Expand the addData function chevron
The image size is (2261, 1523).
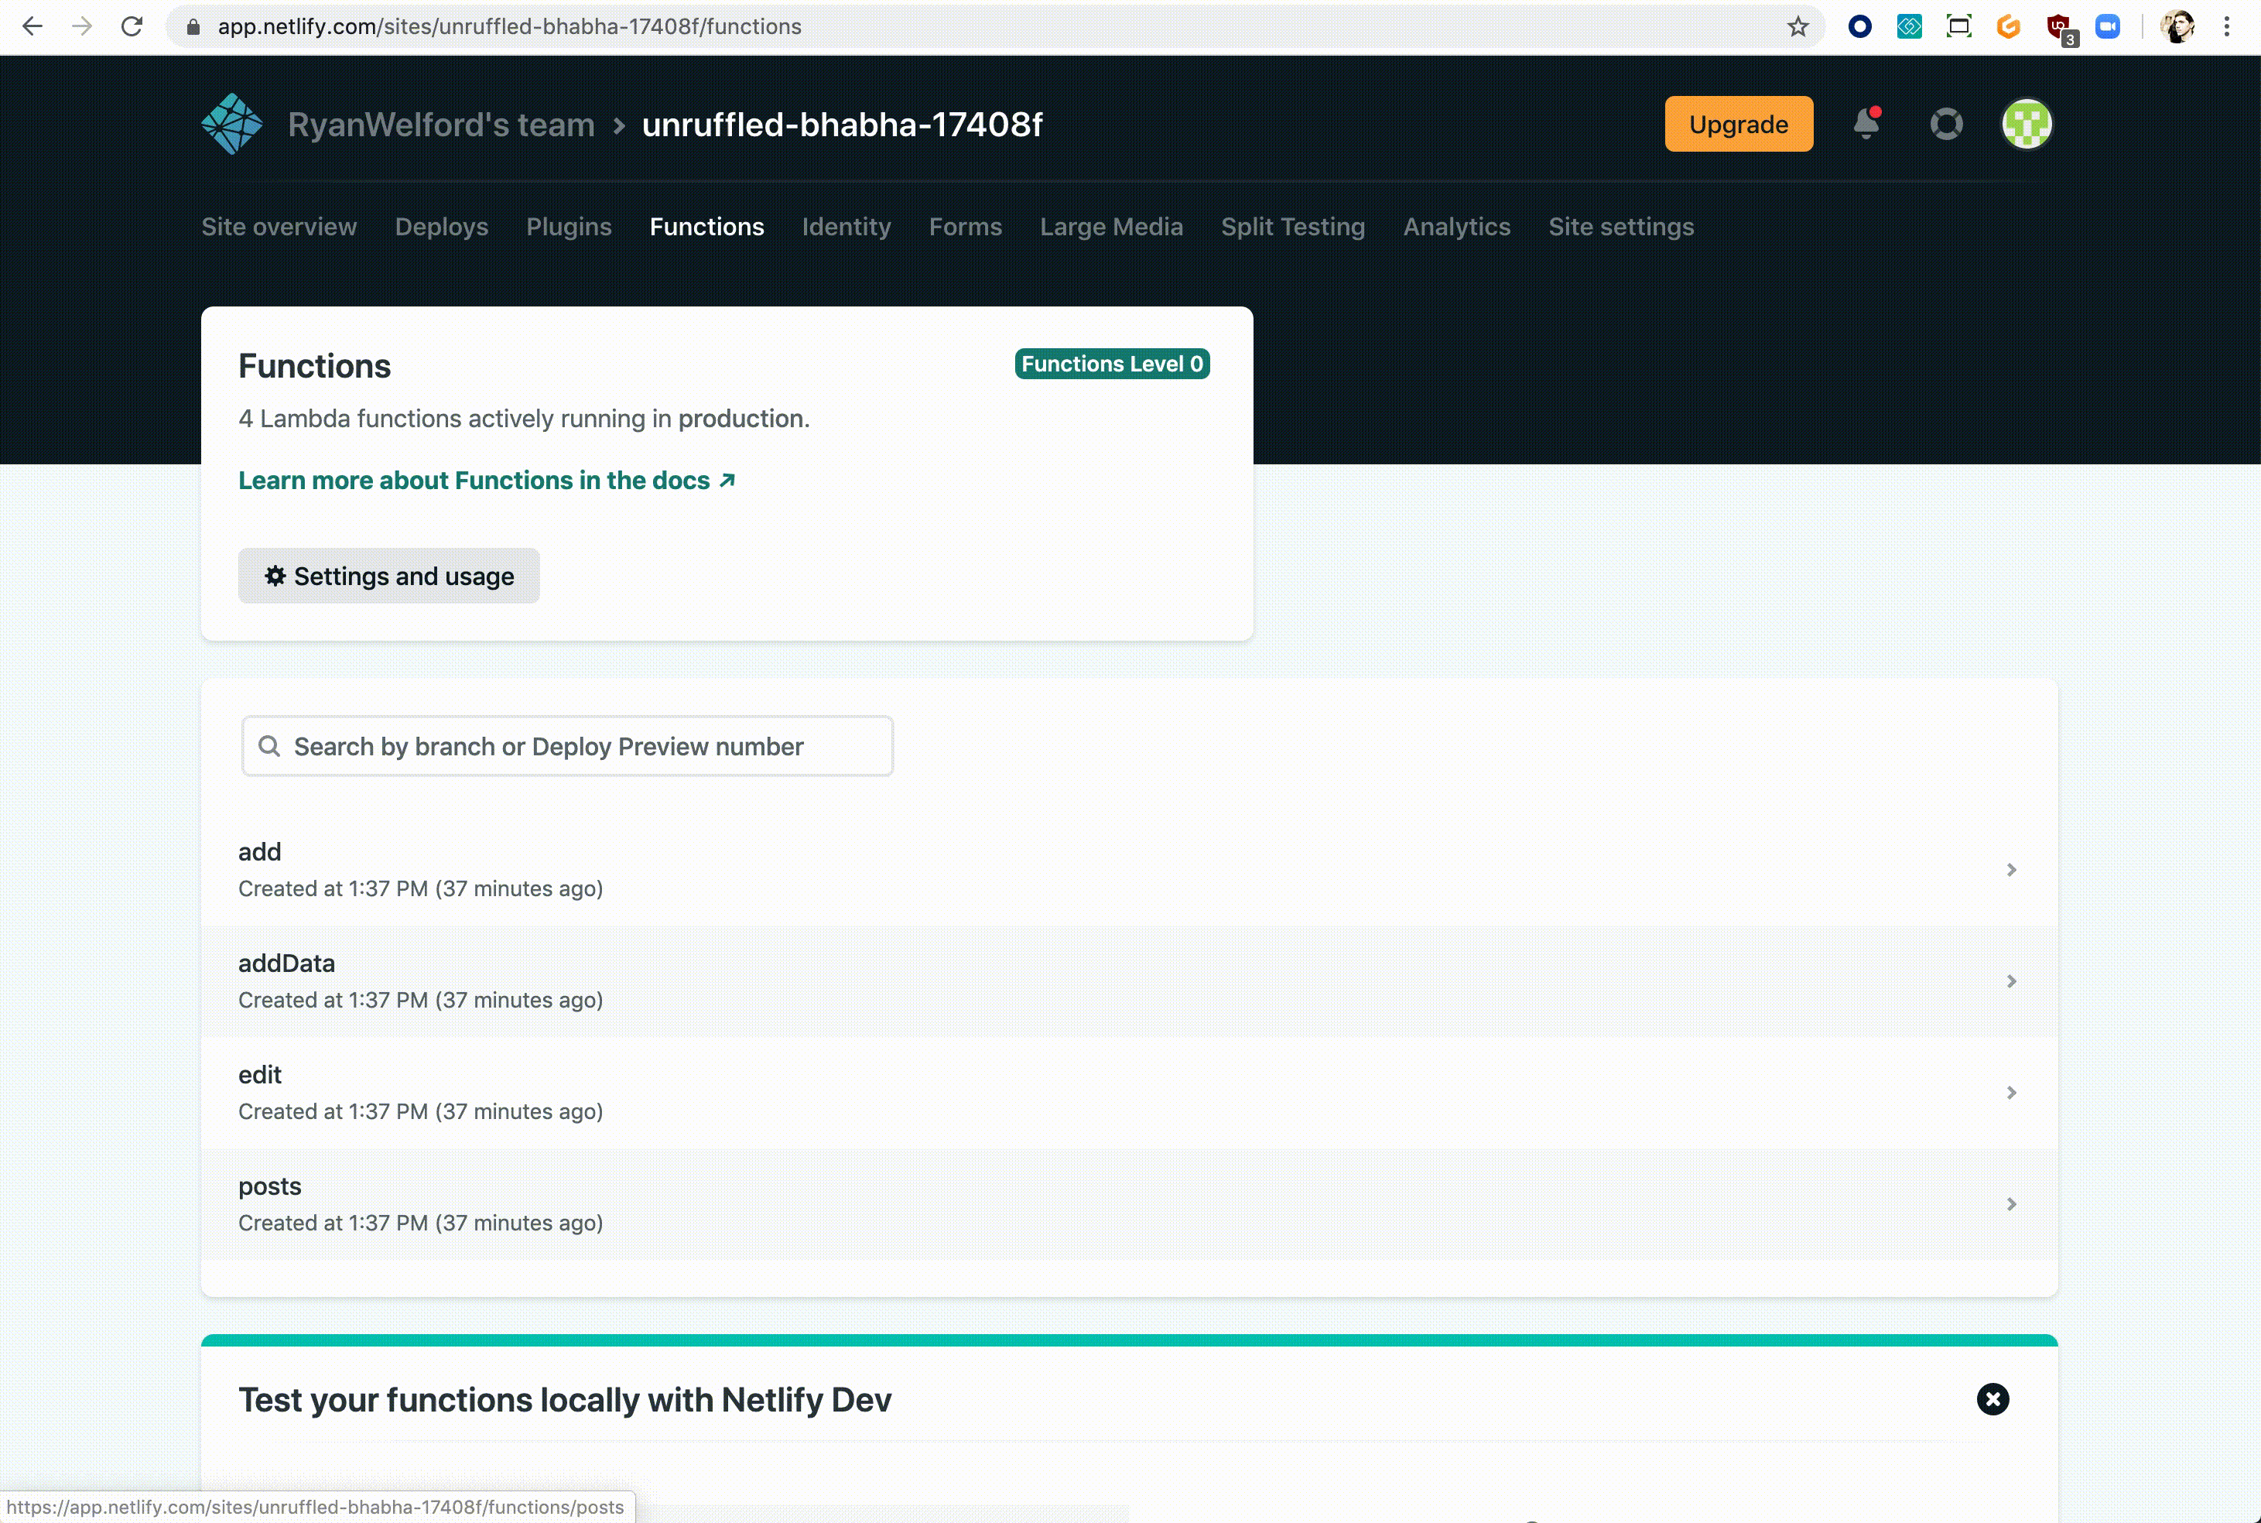pos(2010,981)
